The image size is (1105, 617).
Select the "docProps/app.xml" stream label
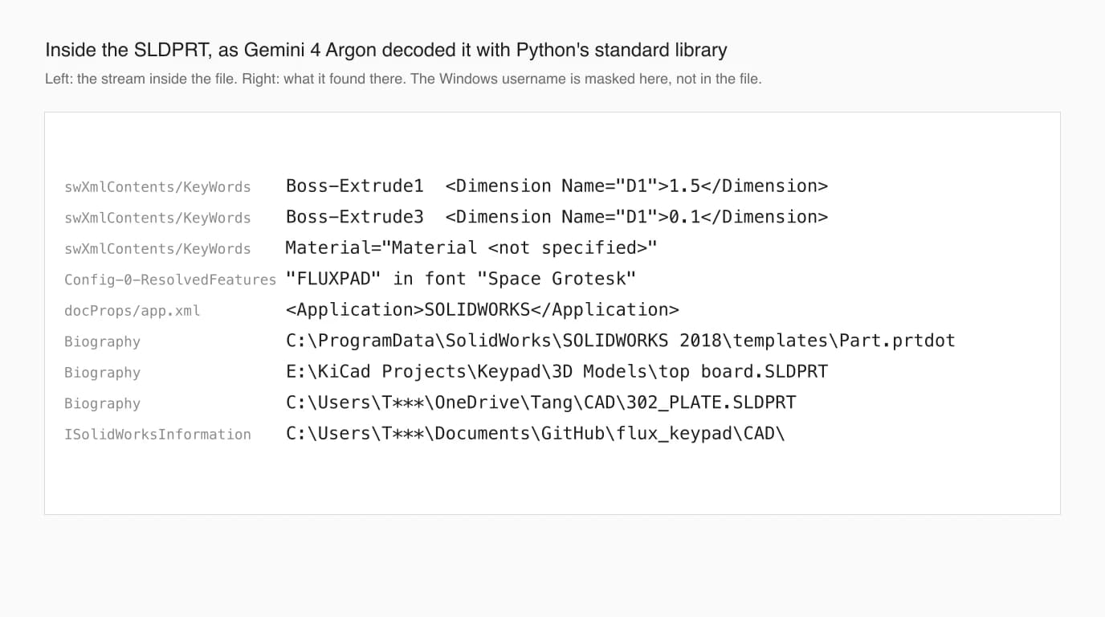click(133, 310)
